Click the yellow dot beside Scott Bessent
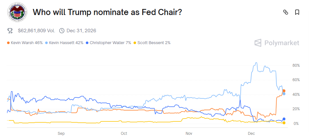This screenshot has height=138, width=309. (x=135, y=42)
